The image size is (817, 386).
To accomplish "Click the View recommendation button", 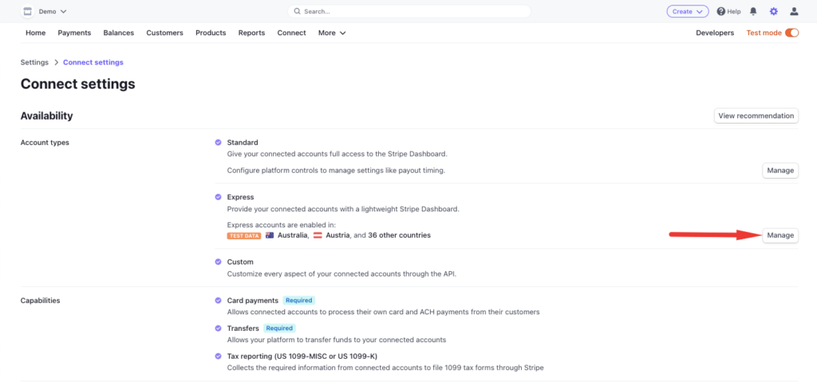I will (x=756, y=116).
